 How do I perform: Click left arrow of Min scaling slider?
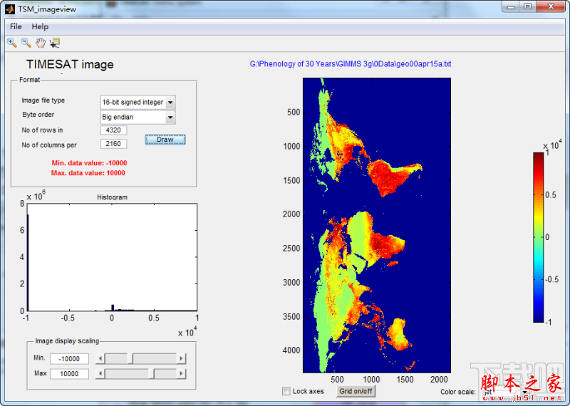click(x=100, y=358)
